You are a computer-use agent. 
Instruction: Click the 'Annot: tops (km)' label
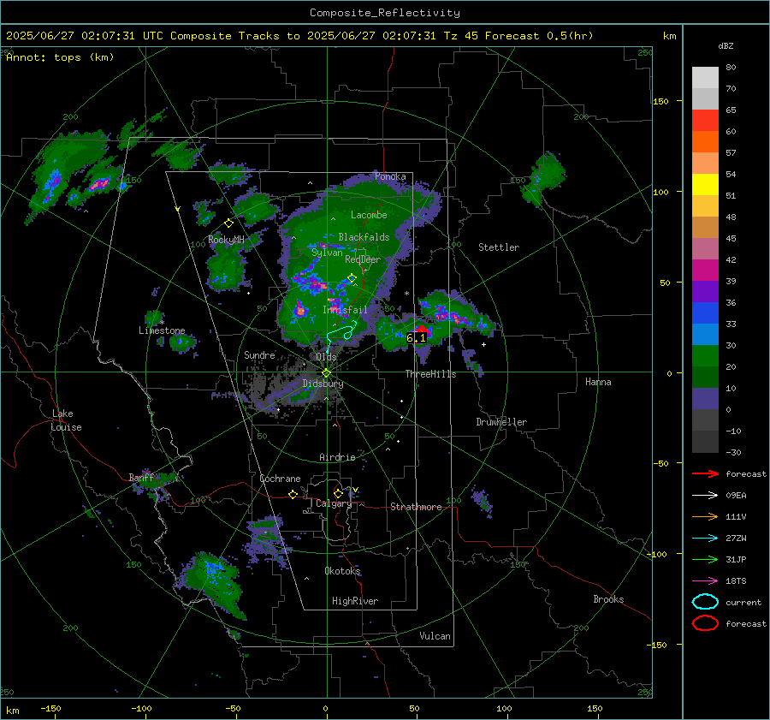coord(60,57)
